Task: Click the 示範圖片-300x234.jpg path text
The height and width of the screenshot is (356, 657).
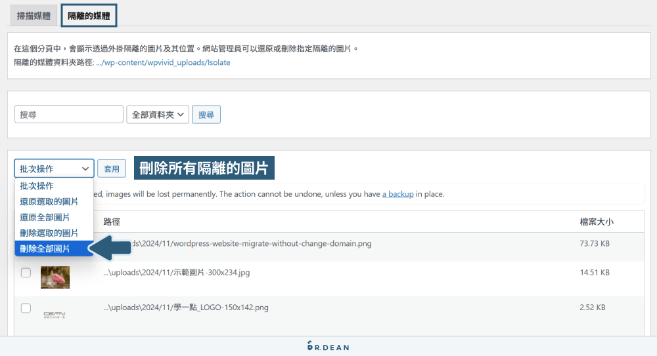Action: click(x=176, y=272)
